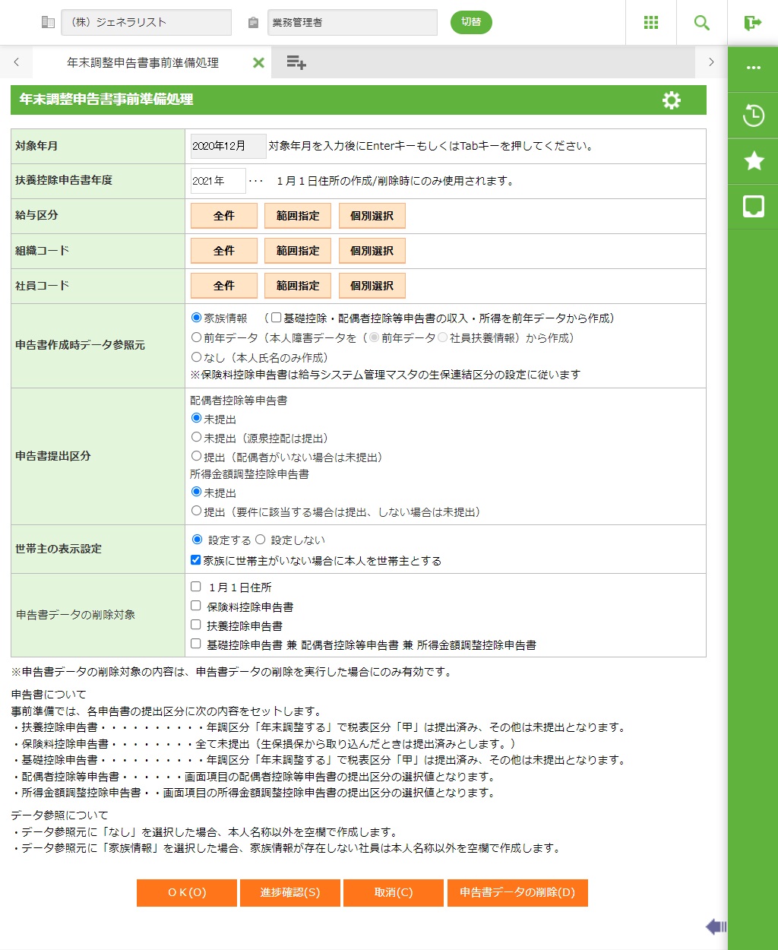Screen dimensions: 778x950
Task: Click the right tab scroll arrow
Action: coord(711,62)
